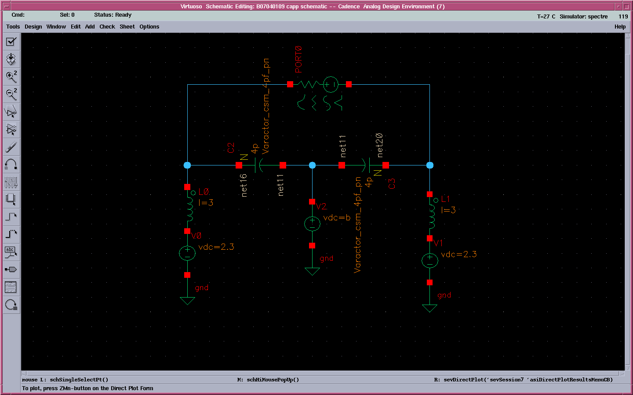Click the wire junction dot above L1
This screenshot has width=633, height=395.
429,165
